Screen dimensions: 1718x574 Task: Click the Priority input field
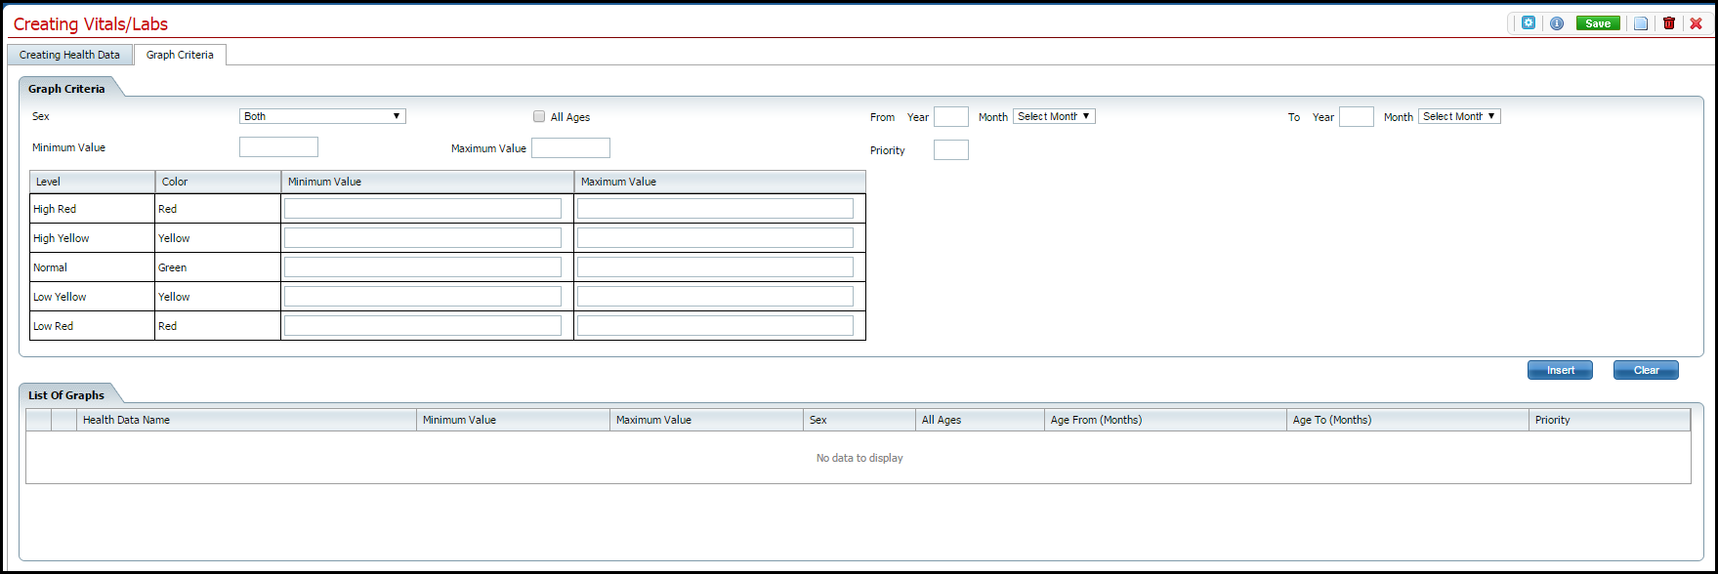tap(950, 150)
